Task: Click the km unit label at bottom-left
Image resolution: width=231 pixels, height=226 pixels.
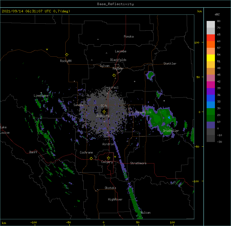Action: [4, 223]
